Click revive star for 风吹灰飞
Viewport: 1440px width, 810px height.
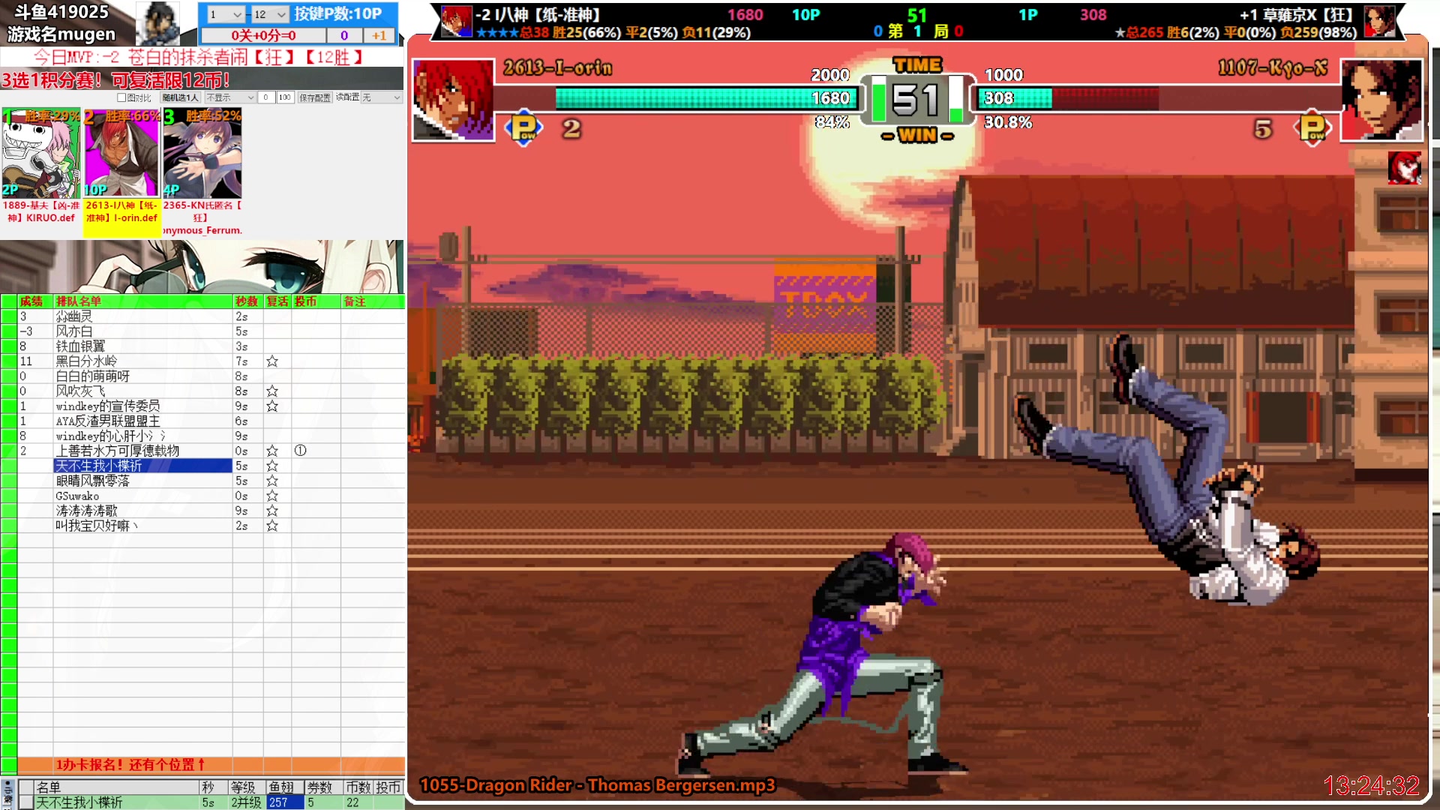click(x=272, y=391)
